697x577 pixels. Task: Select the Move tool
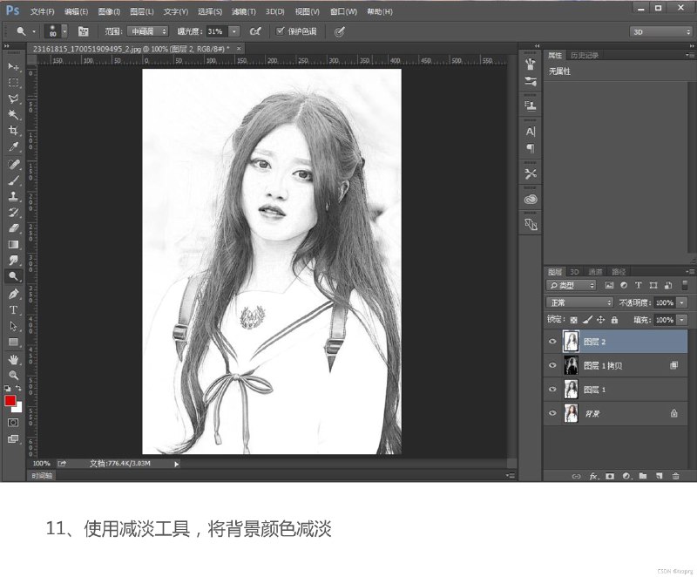[13, 64]
